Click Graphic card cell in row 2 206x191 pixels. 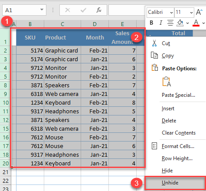click(62, 50)
